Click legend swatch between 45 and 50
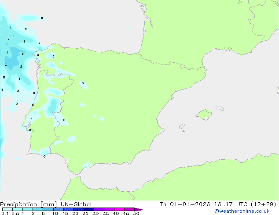 [129, 209]
